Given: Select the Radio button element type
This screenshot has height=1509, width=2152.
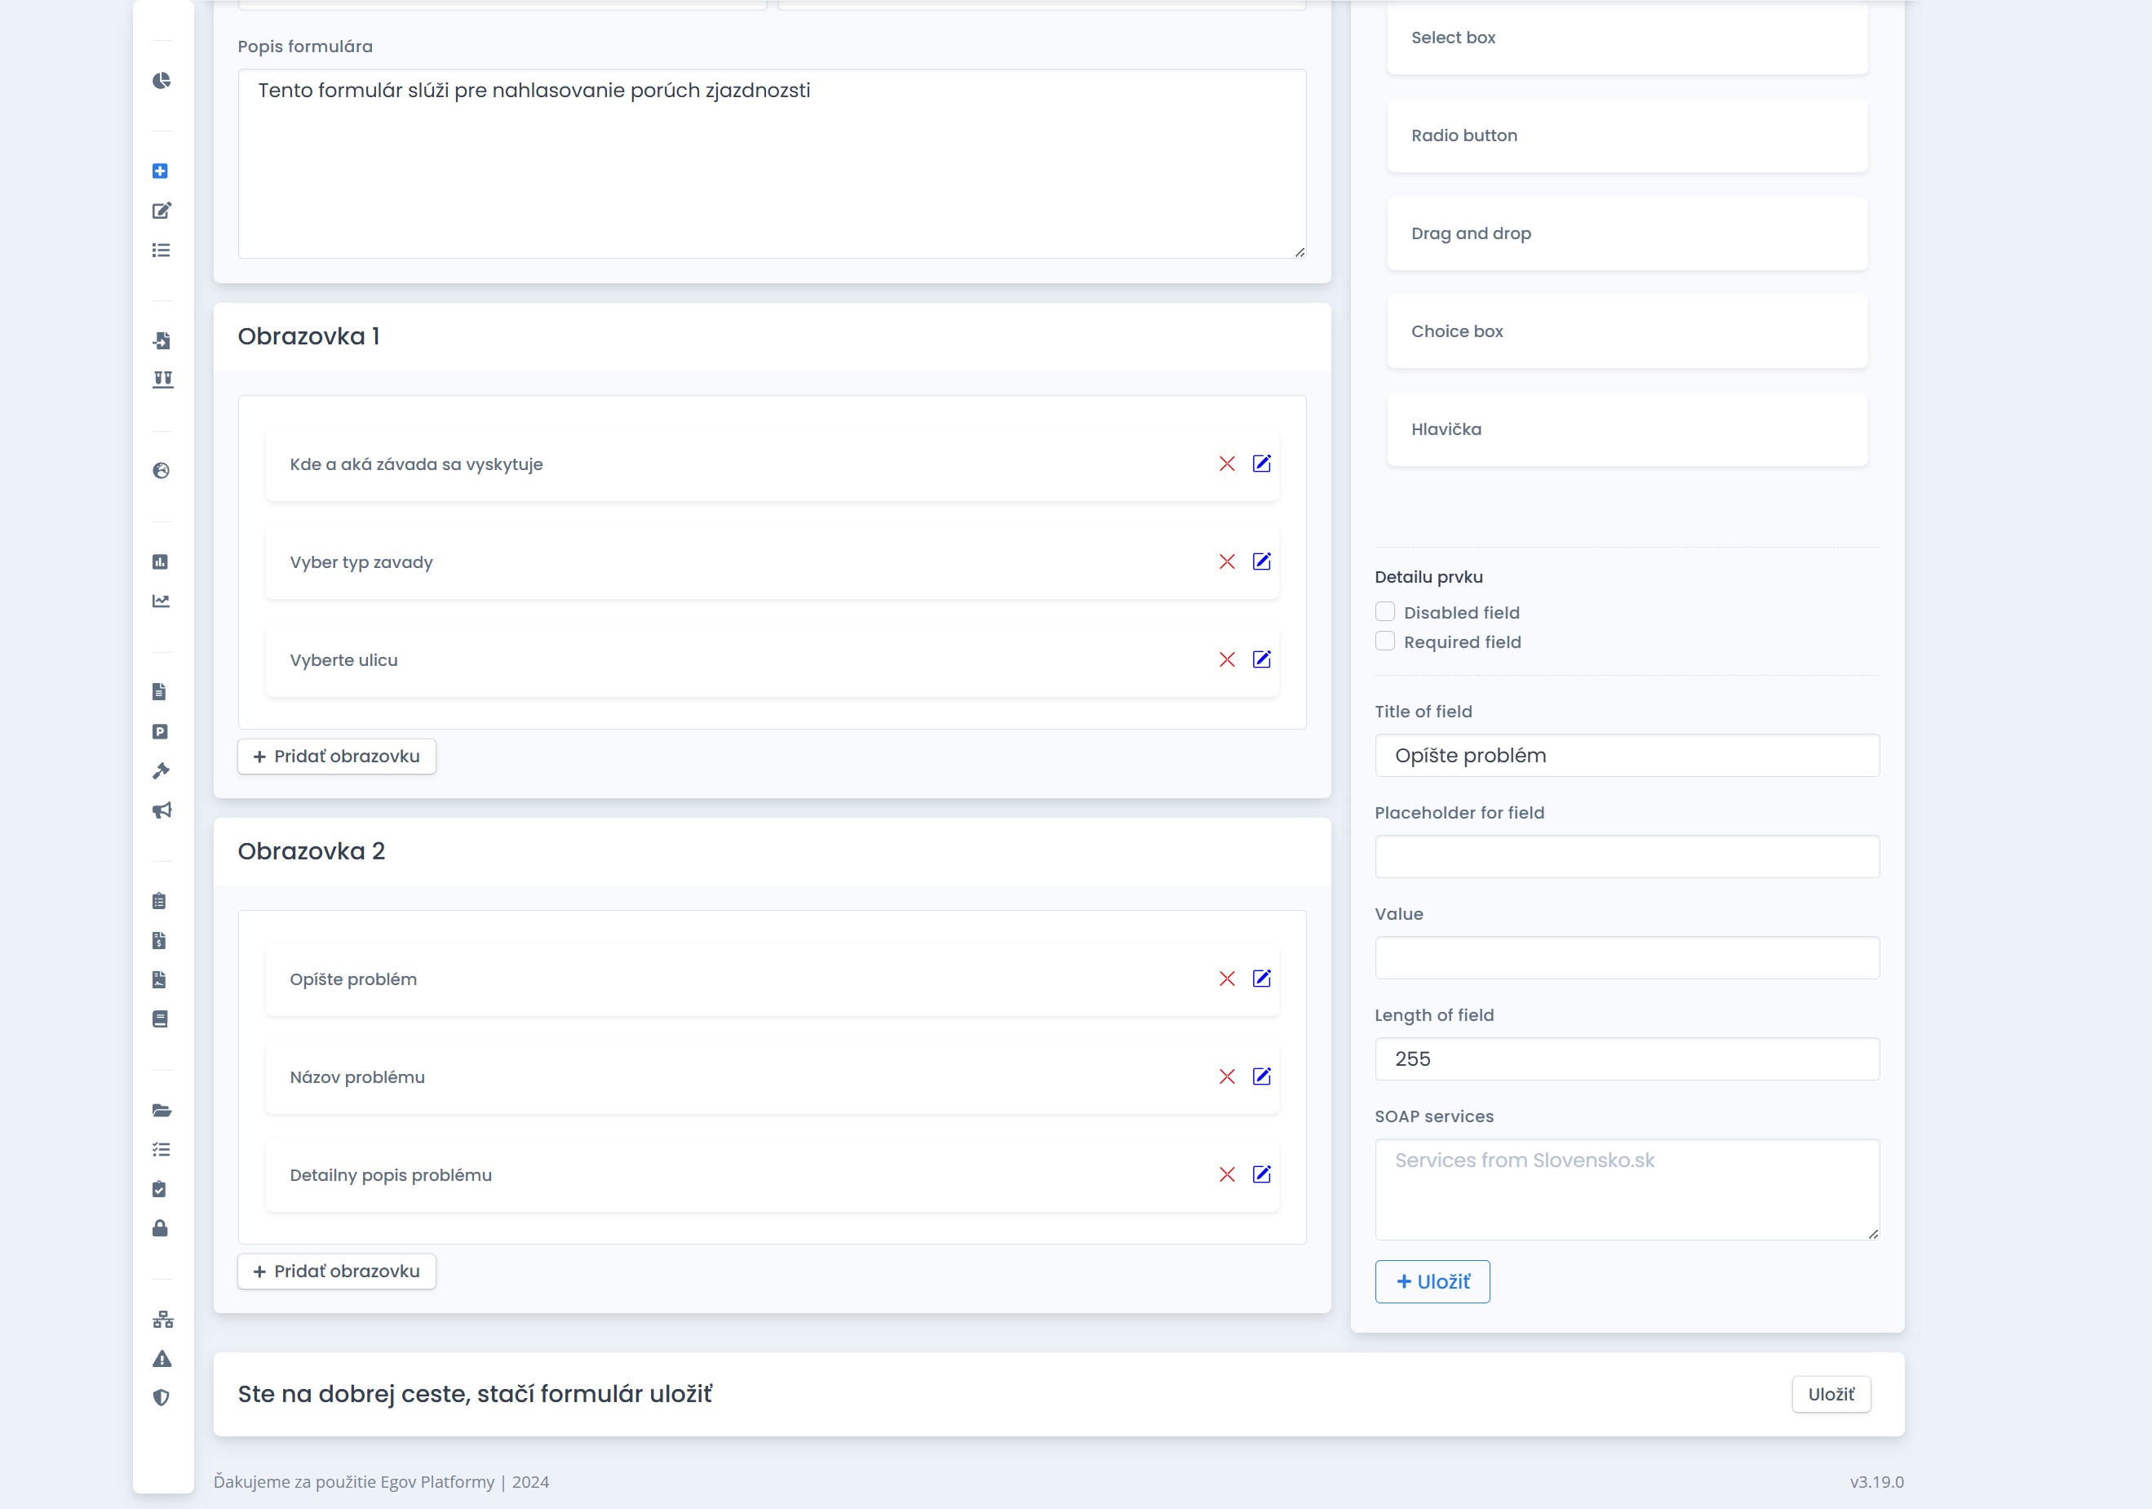Looking at the screenshot, I should pyautogui.click(x=1626, y=135).
